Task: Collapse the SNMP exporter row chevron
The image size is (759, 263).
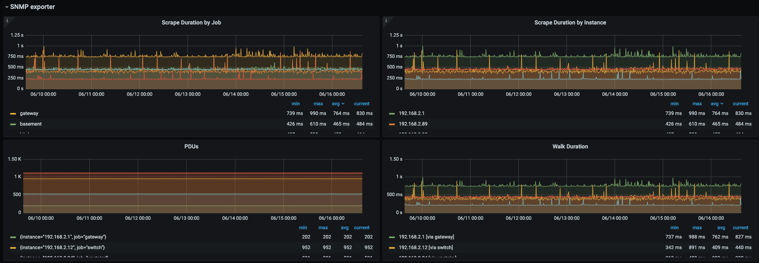Action: pyautogui.click(x=7, y=7)
